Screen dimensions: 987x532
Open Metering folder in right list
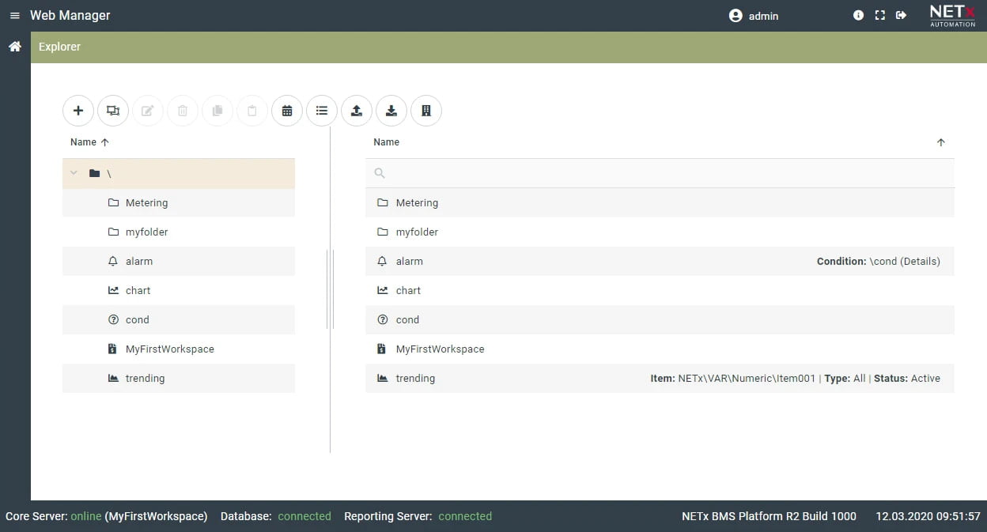coord(660,202)
